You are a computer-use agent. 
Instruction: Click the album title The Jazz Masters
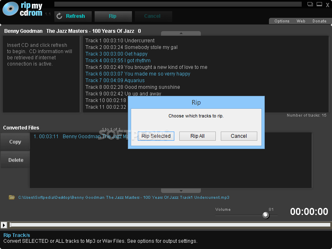pos(90,31)
